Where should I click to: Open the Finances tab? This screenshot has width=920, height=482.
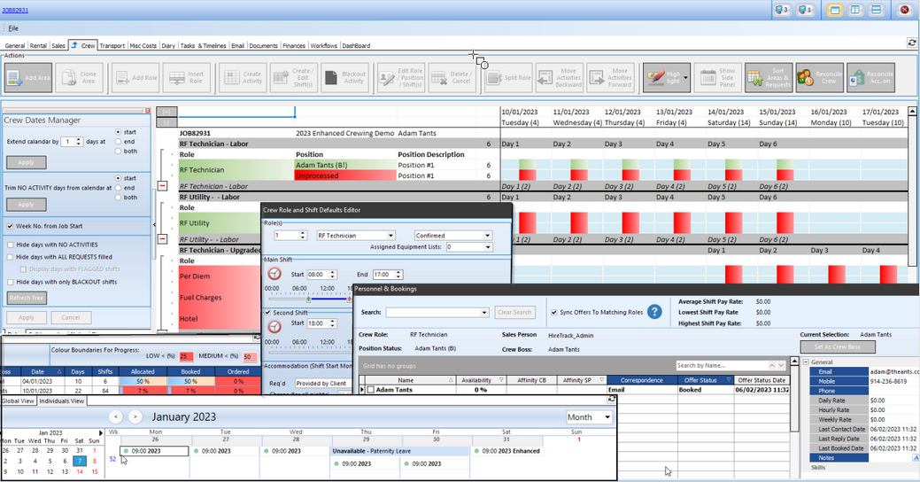pos(294,45)
